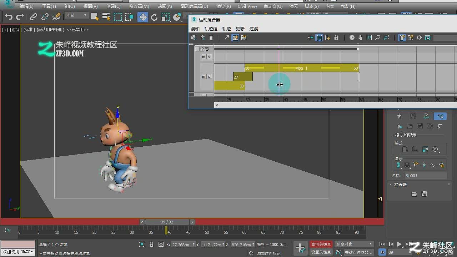The height and width of the screenshot is (257, 457).
Task: Click the clock icon in Motion Mixer toolbar
Action: pyautogui.click(x=352, y=37)
